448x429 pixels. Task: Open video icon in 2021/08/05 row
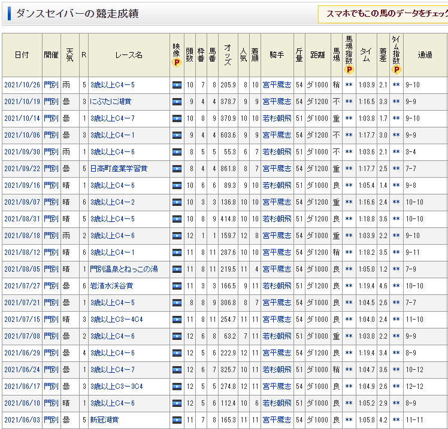[x=177, y=269]
